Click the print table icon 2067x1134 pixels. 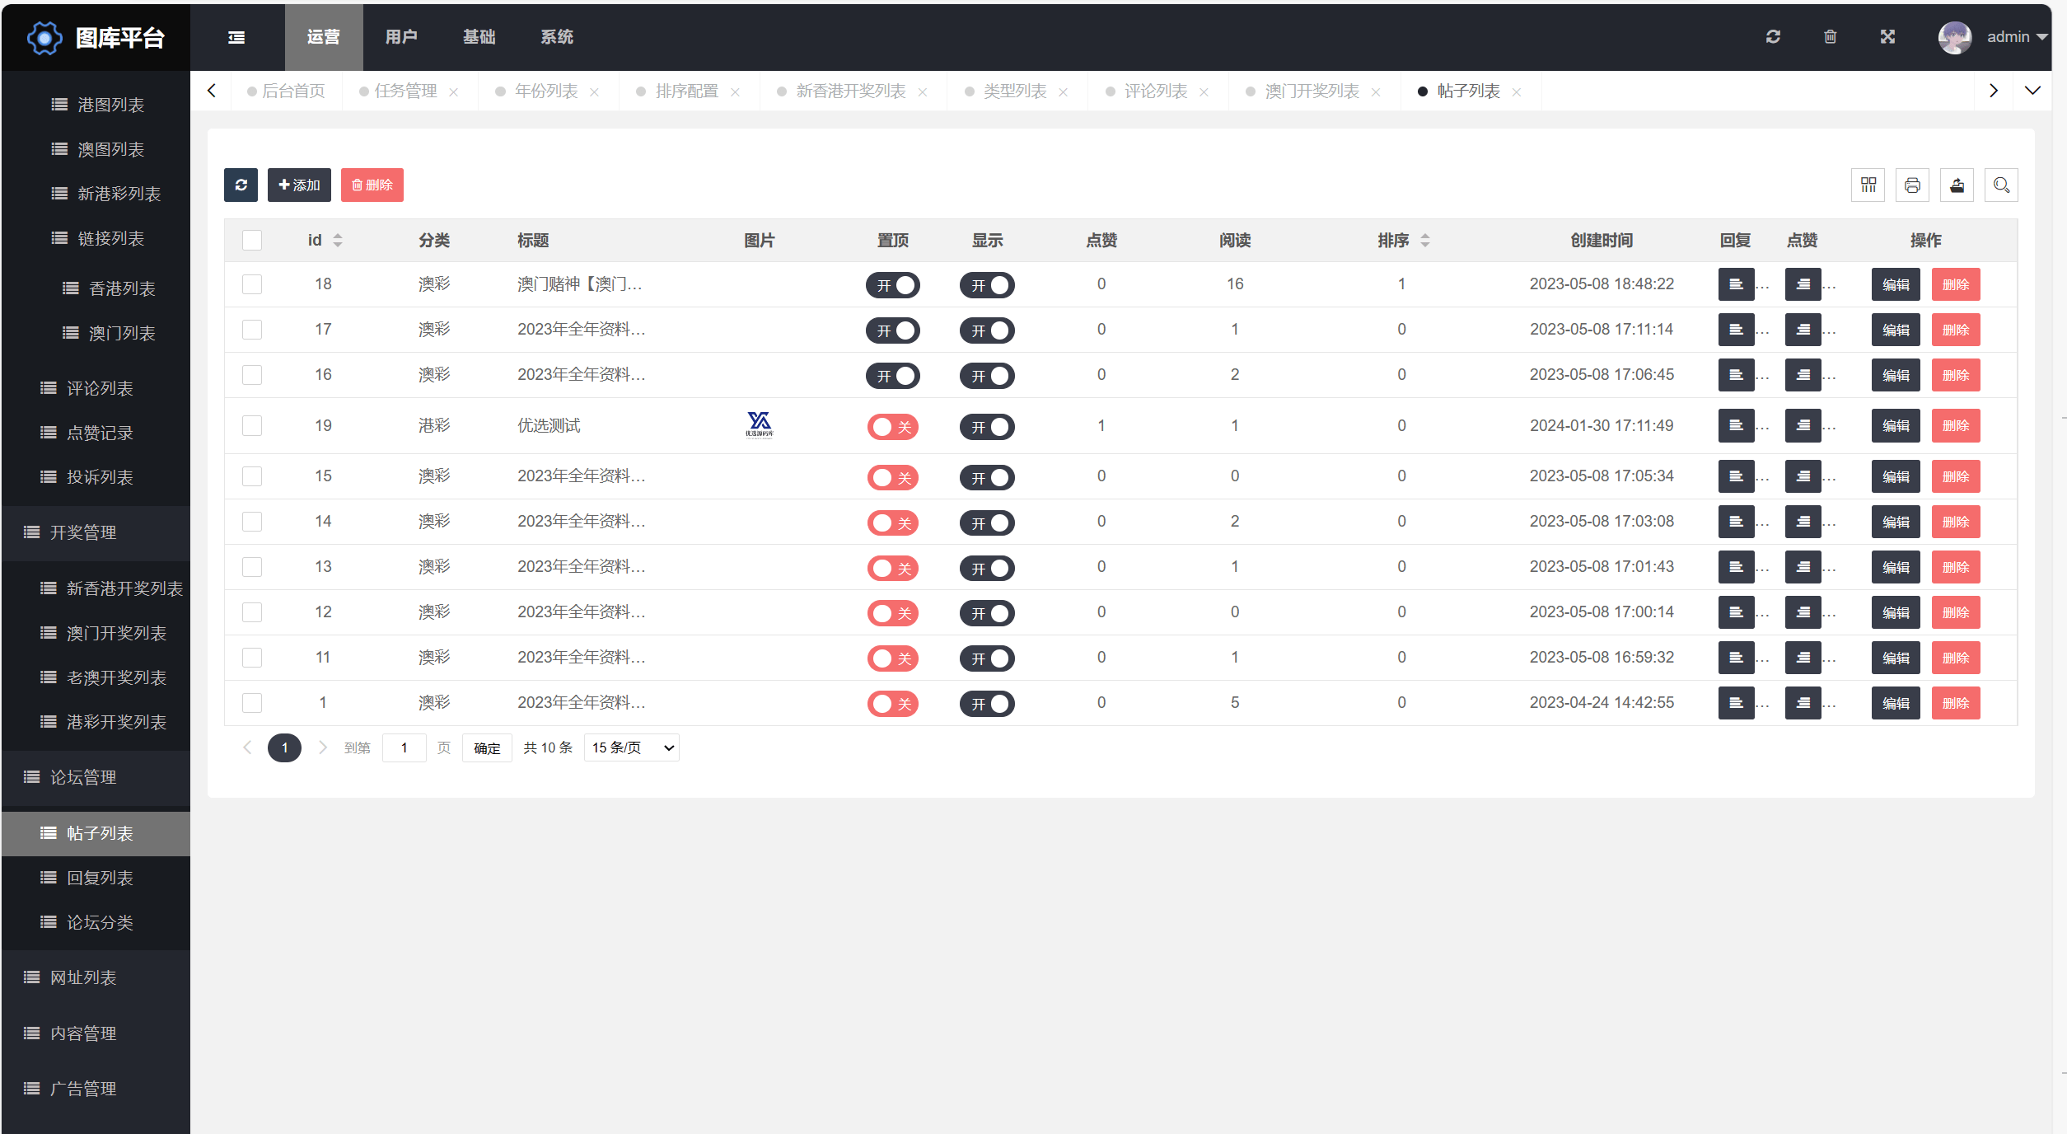click(x=1912, y=185)
